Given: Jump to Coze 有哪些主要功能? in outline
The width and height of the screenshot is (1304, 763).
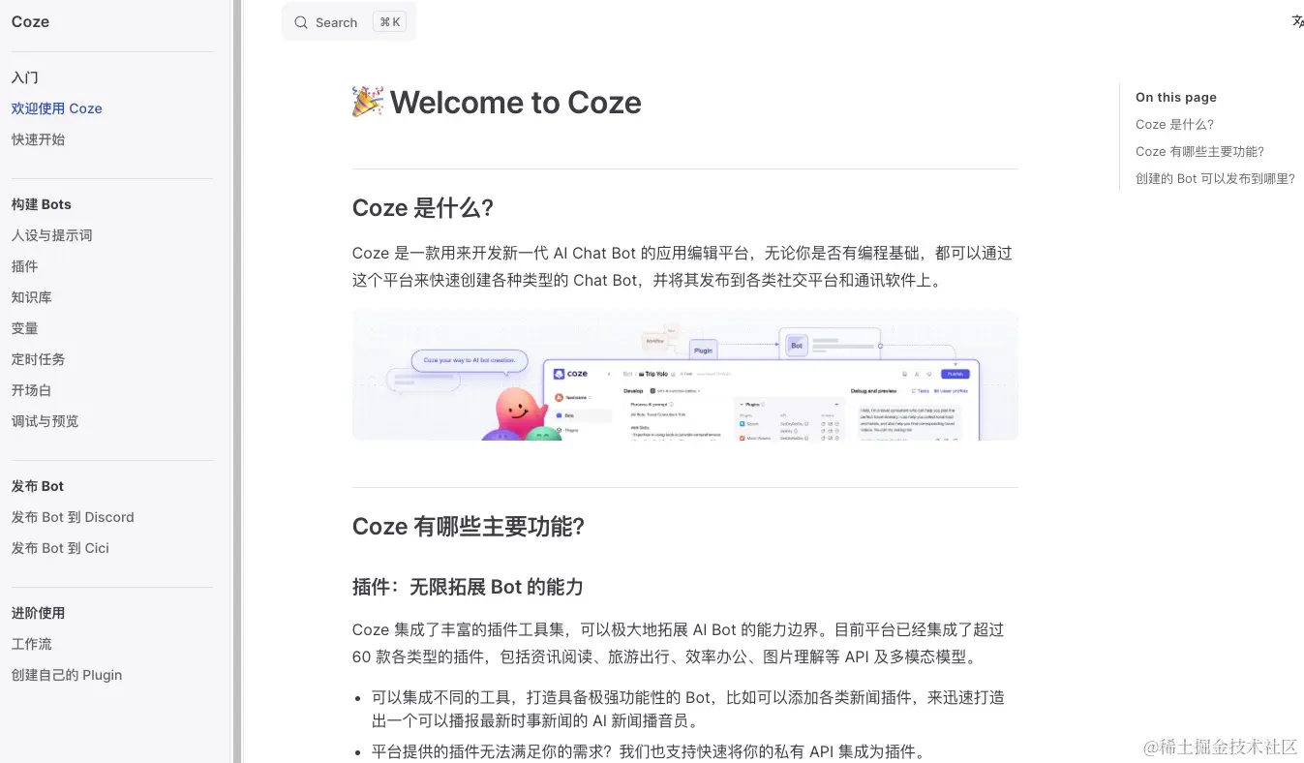Looking at the screenshot, I should (x=1199, y=151).
